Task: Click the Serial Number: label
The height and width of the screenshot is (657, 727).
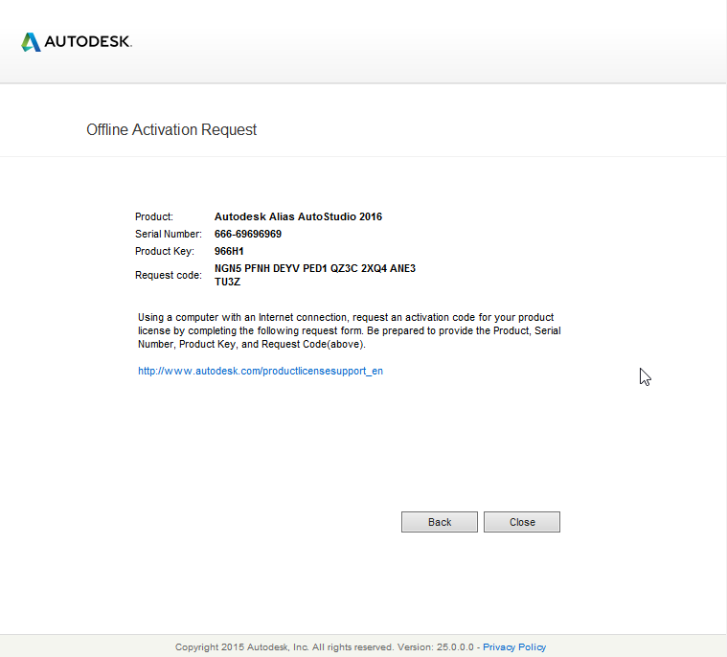Action: coord(169,234)
